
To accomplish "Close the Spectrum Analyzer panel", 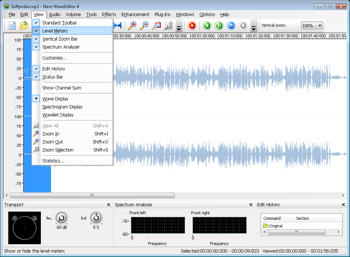I will 251,204.
